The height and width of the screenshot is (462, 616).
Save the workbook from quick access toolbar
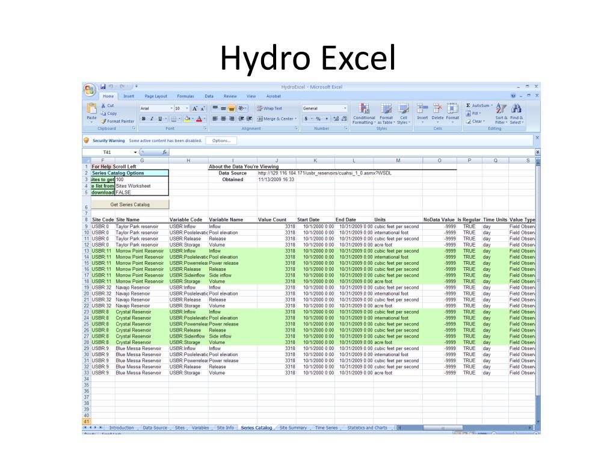click(x=103, y=87)
